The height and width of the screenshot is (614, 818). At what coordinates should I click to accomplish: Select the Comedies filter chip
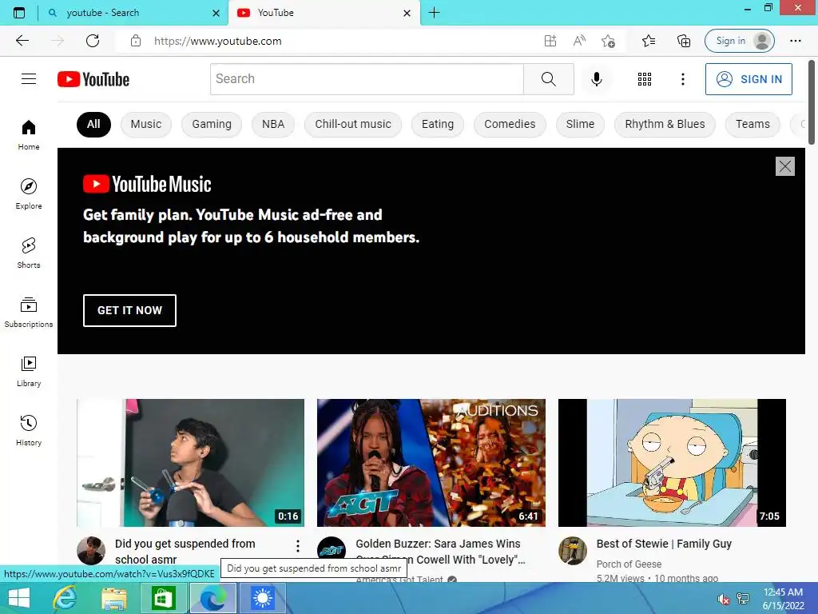pos(510,124)
